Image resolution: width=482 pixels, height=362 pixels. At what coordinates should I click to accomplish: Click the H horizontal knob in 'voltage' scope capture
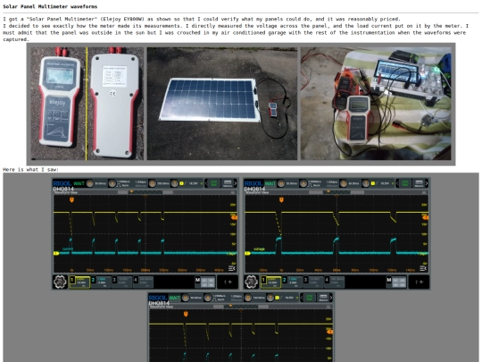point(281,183)
